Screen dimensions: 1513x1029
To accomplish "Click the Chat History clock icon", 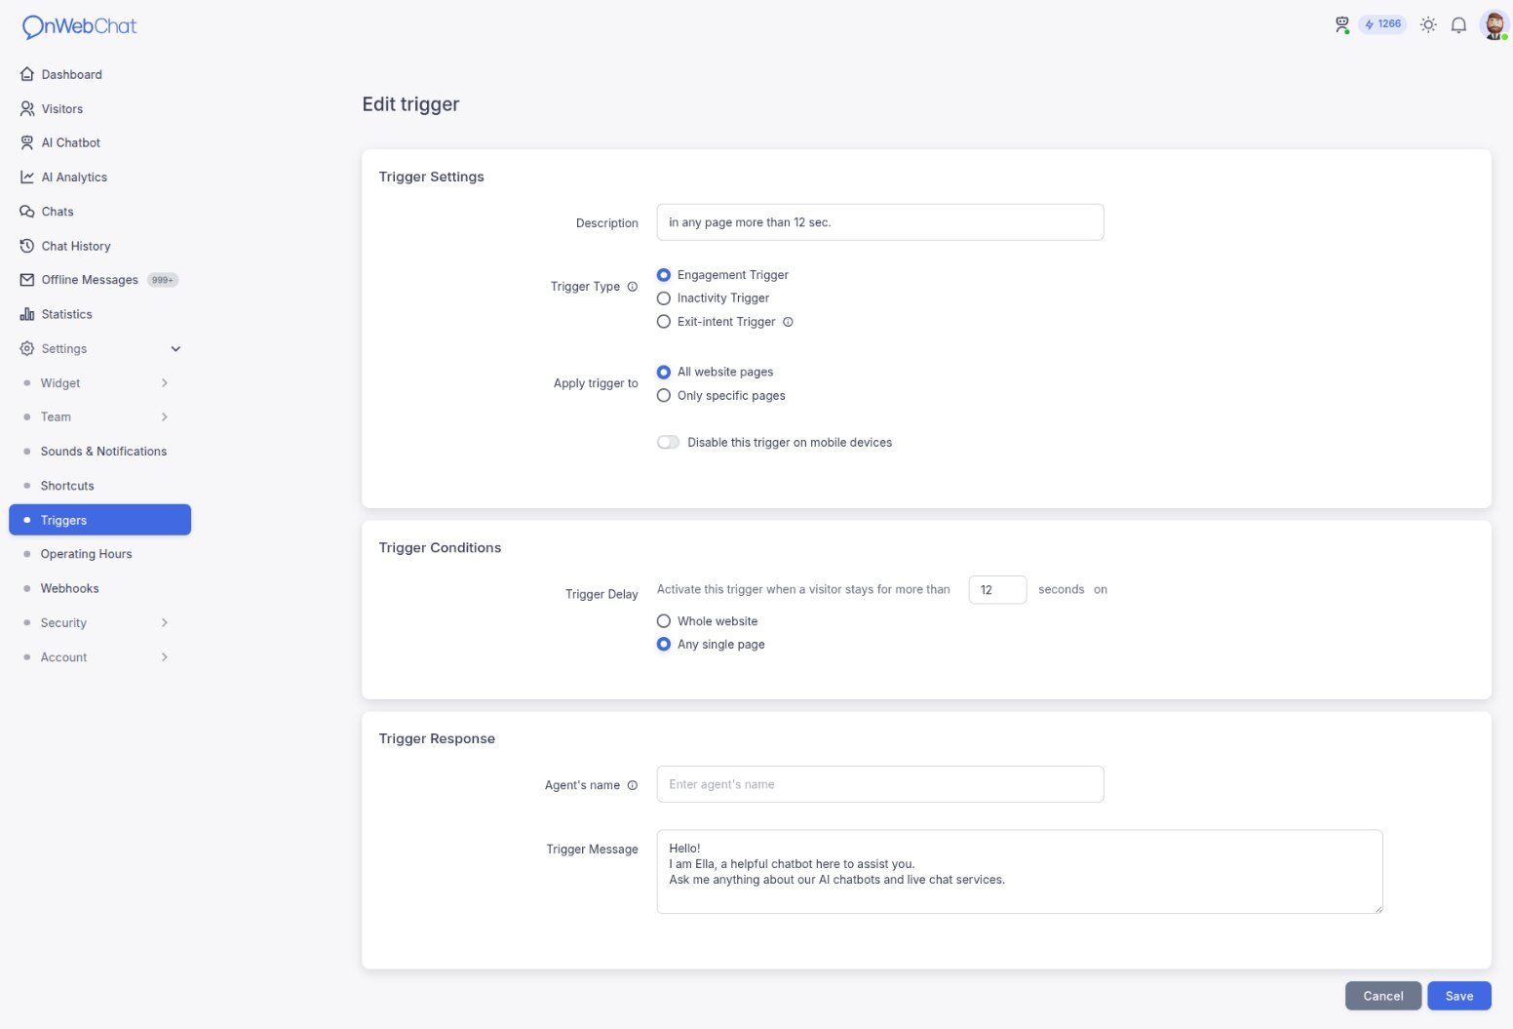I will pos(27,246).
